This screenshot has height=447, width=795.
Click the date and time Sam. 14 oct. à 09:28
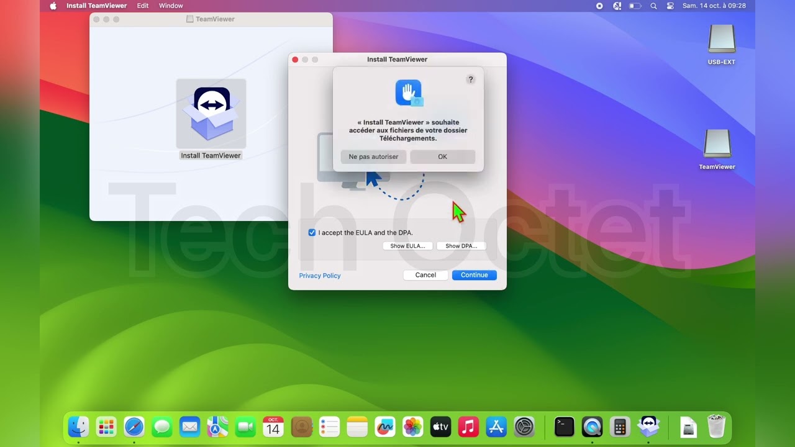tap(714, 6)
